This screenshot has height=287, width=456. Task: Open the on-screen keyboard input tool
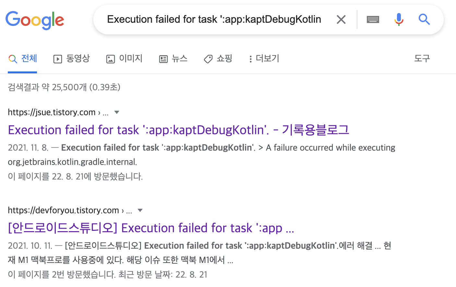tap(373, 19)
